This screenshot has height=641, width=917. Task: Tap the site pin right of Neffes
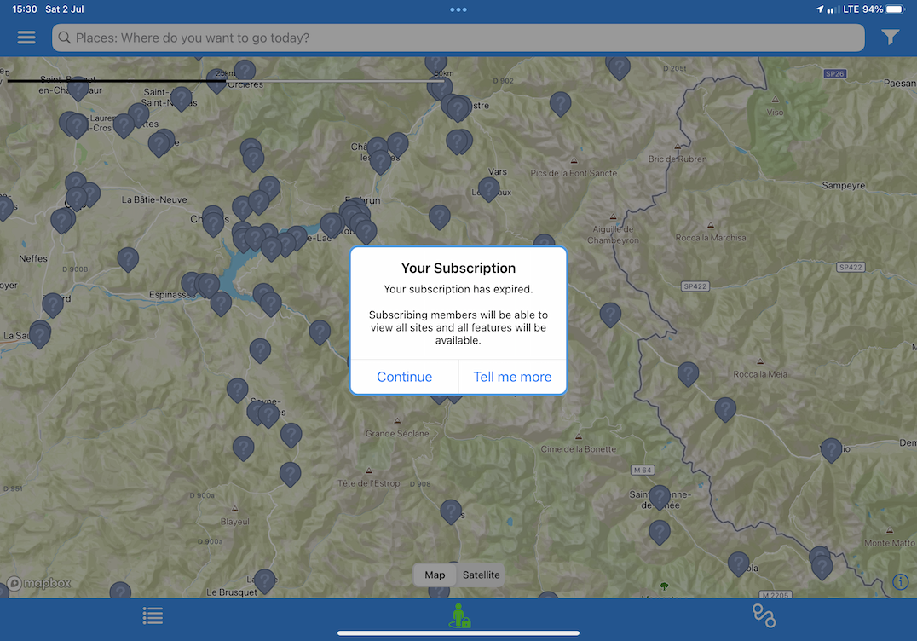click(x=128, y=257)
